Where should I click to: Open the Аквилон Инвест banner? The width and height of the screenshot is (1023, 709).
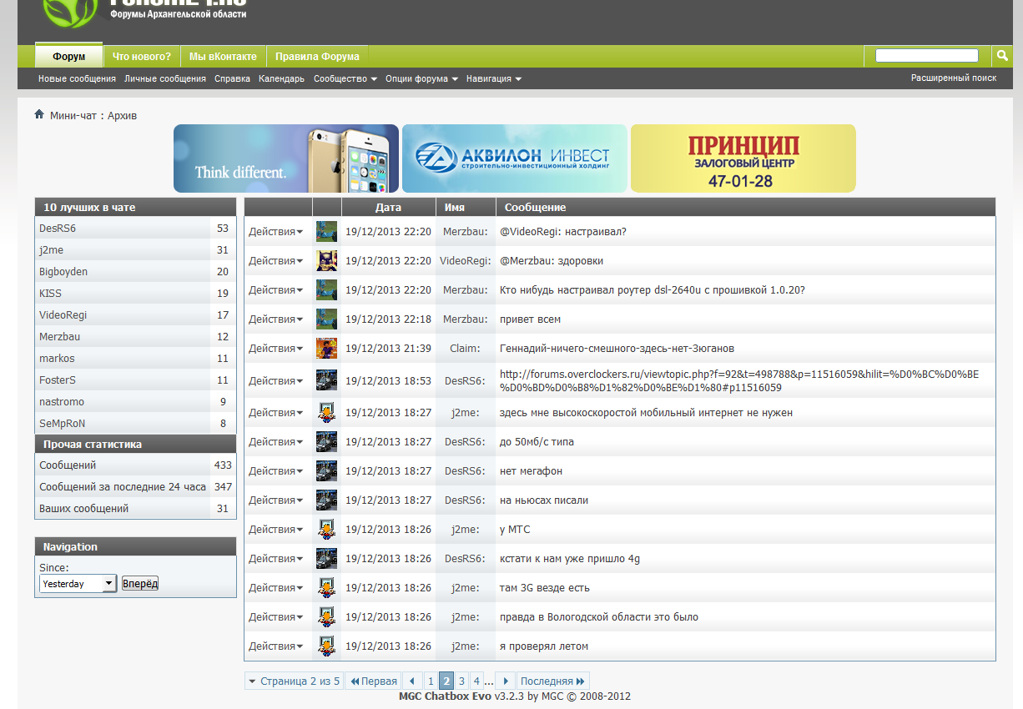point(515,158)
